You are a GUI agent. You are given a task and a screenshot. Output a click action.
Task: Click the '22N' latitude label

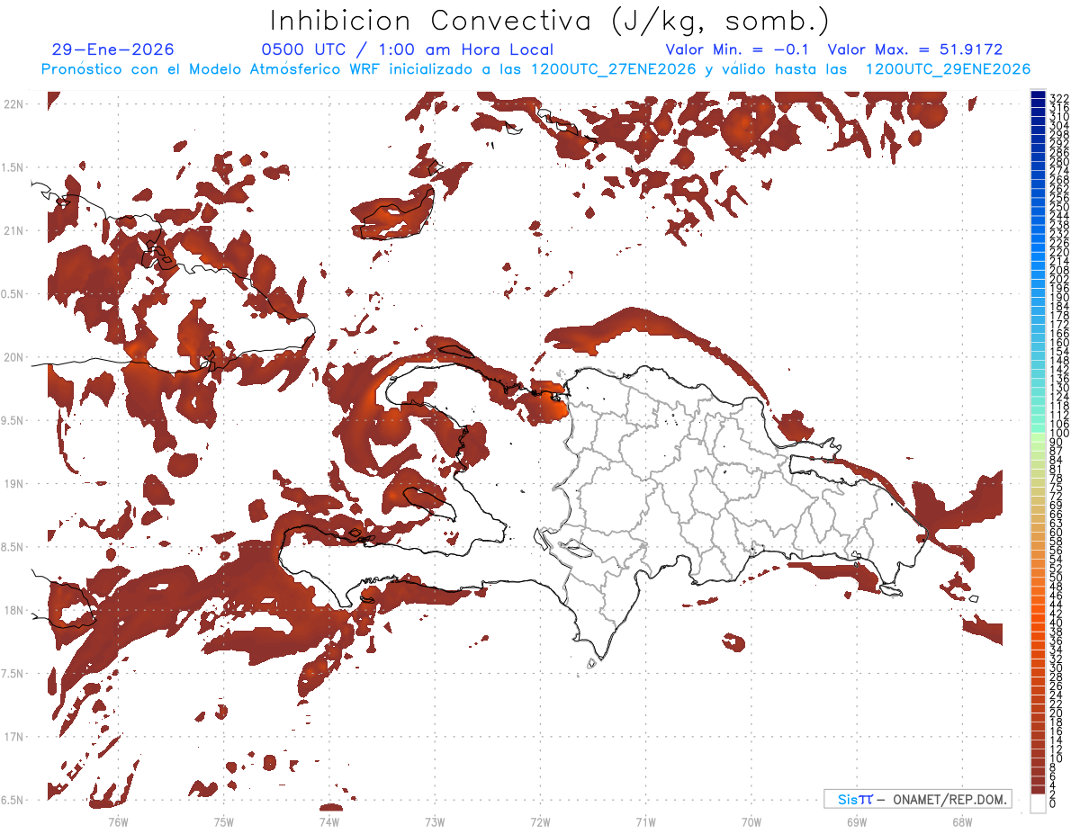[x=13, y=104]
